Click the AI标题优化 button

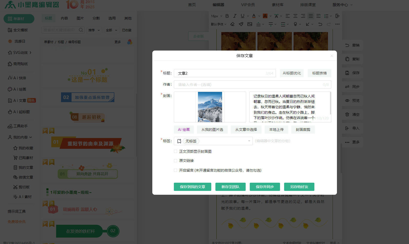click(292, 73)
